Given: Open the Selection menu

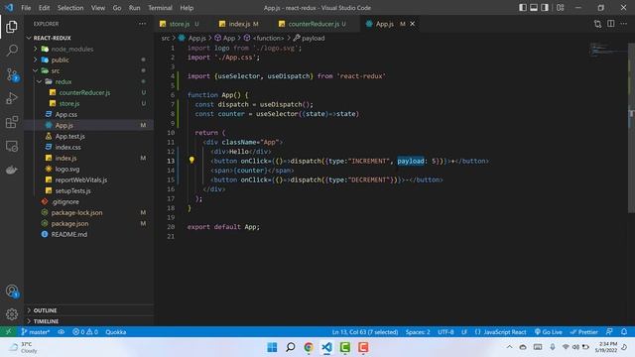Looking at the screenshot, I should [x=70, y=8].
